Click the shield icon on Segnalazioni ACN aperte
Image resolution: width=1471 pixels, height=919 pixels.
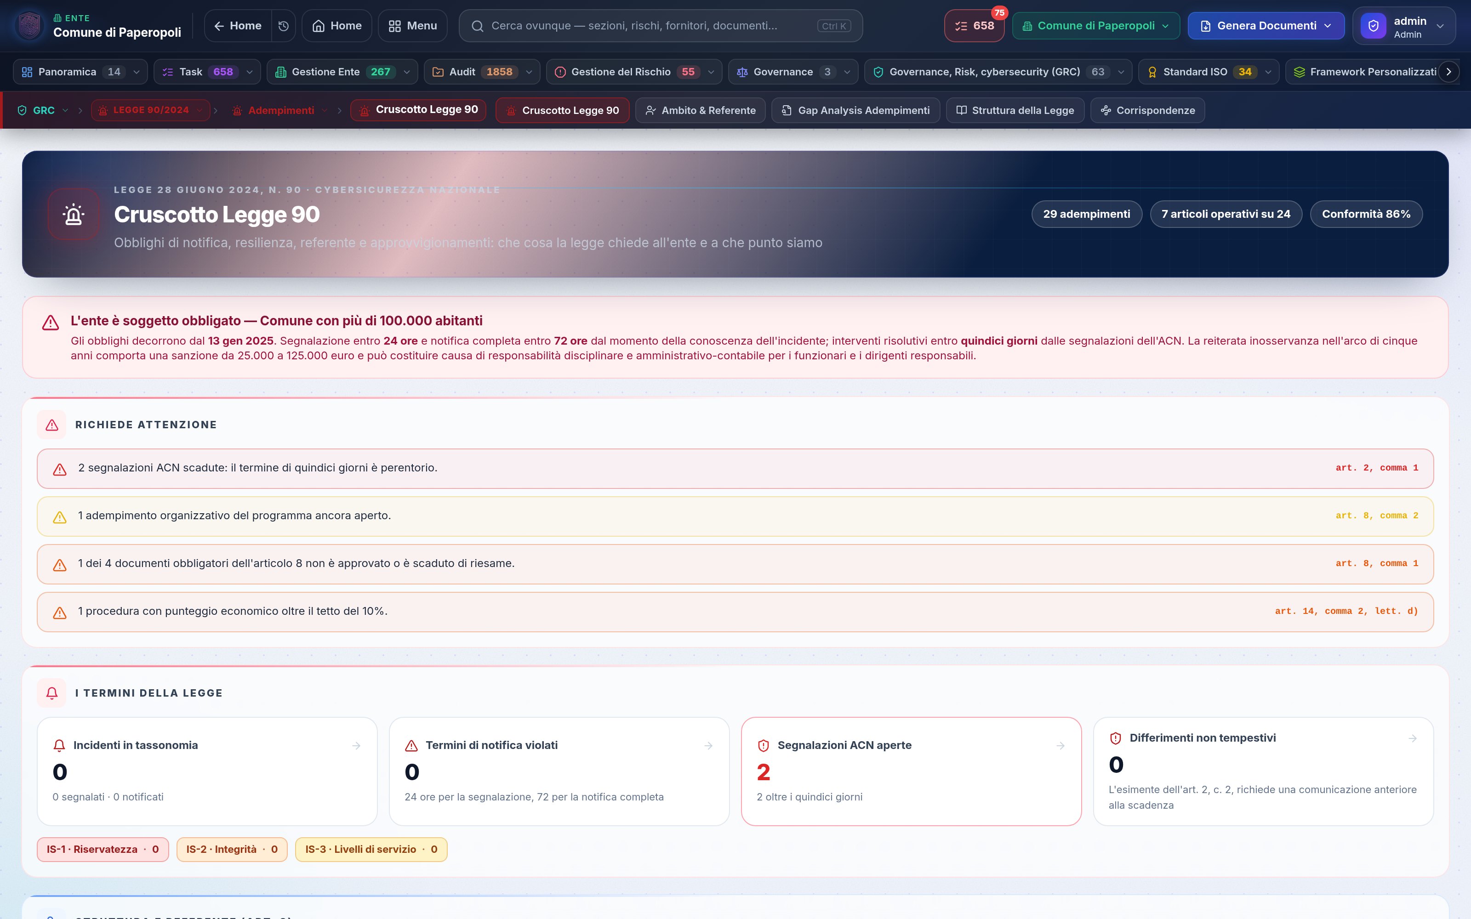coord(764,745)
